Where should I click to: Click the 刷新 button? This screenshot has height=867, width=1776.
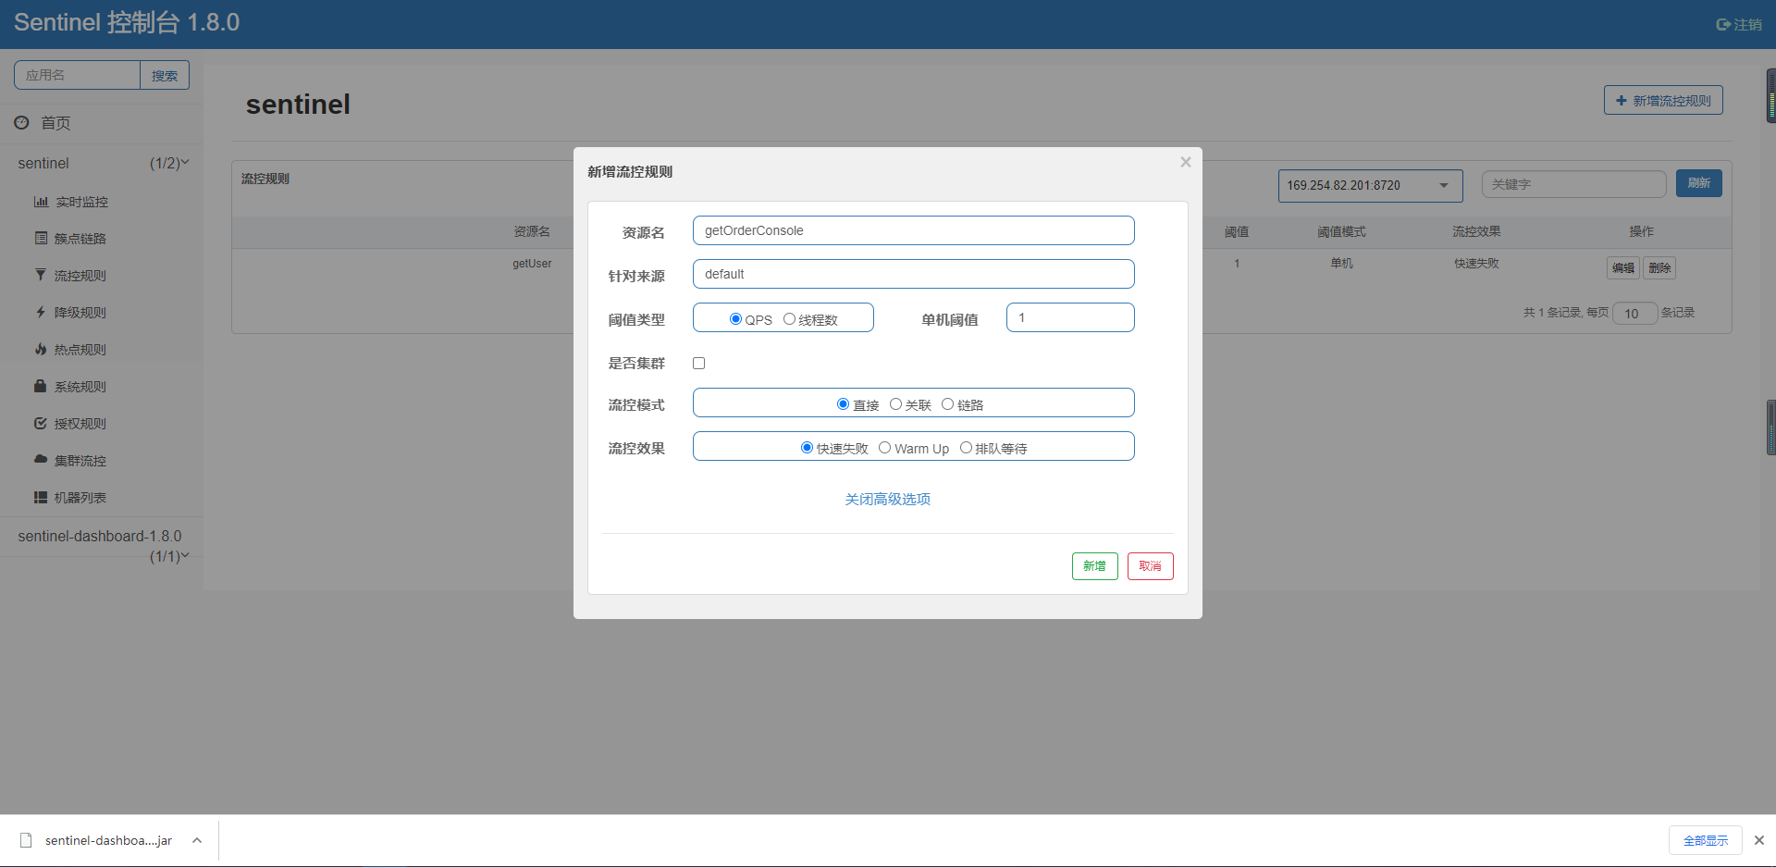coord(1698,183)
